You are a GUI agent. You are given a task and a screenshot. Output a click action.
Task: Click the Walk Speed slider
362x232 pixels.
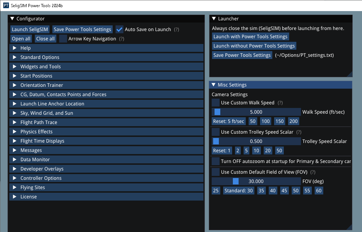click(x=256, y=112)
